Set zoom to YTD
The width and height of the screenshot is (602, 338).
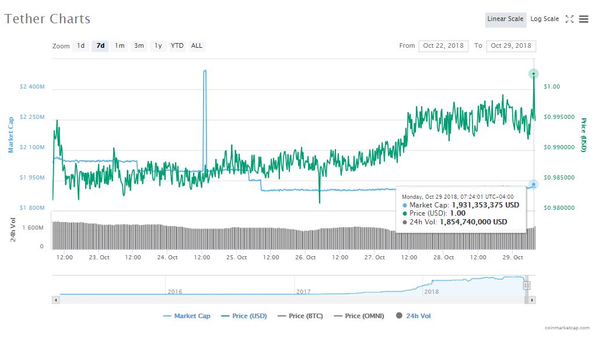click(177, 45)
